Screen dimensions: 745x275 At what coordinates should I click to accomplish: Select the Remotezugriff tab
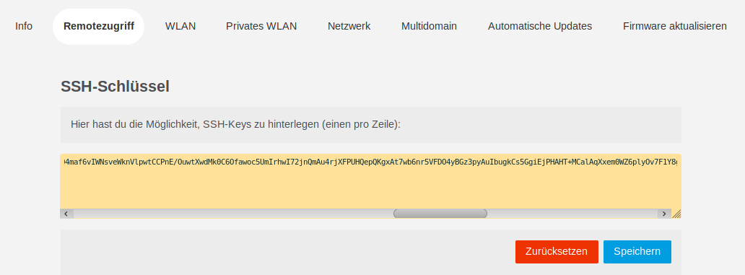pyautogui.click(x=99, y=26)
